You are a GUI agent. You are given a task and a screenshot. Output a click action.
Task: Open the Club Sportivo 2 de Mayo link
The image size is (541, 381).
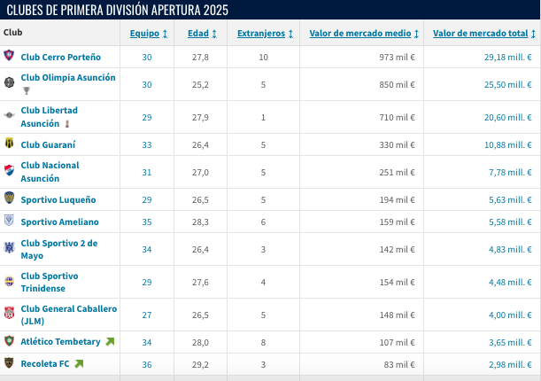(59, 249)
